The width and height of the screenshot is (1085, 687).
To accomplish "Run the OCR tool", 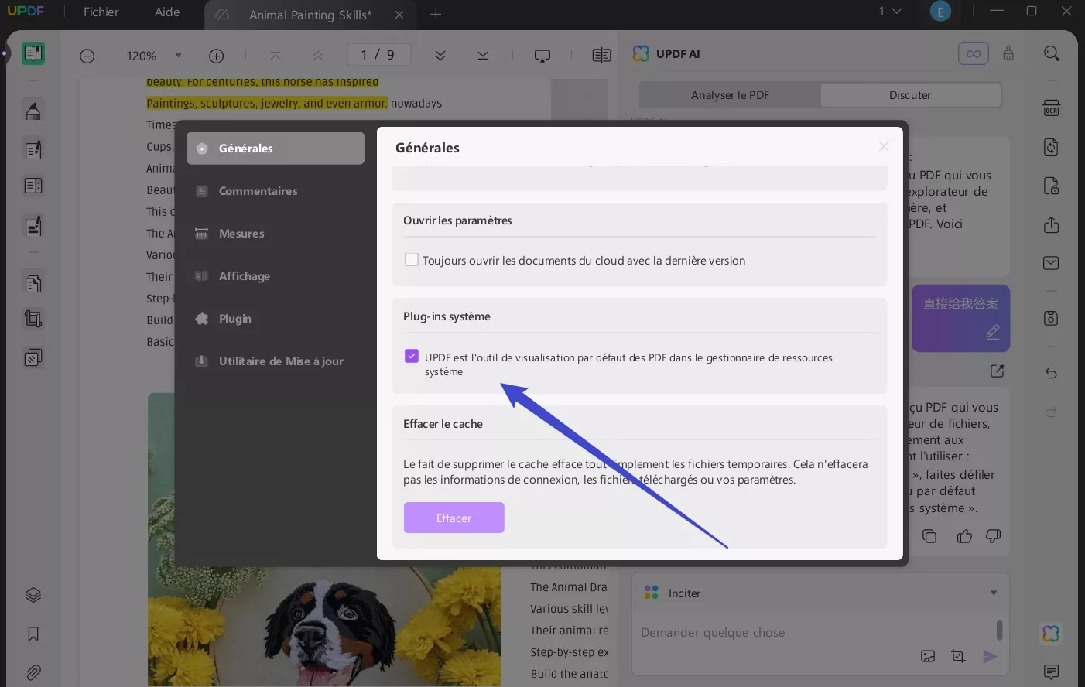I will 1051,108.
